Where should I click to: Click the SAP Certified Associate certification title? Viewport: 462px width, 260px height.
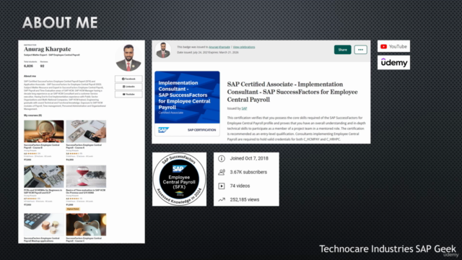pos(292,92)
